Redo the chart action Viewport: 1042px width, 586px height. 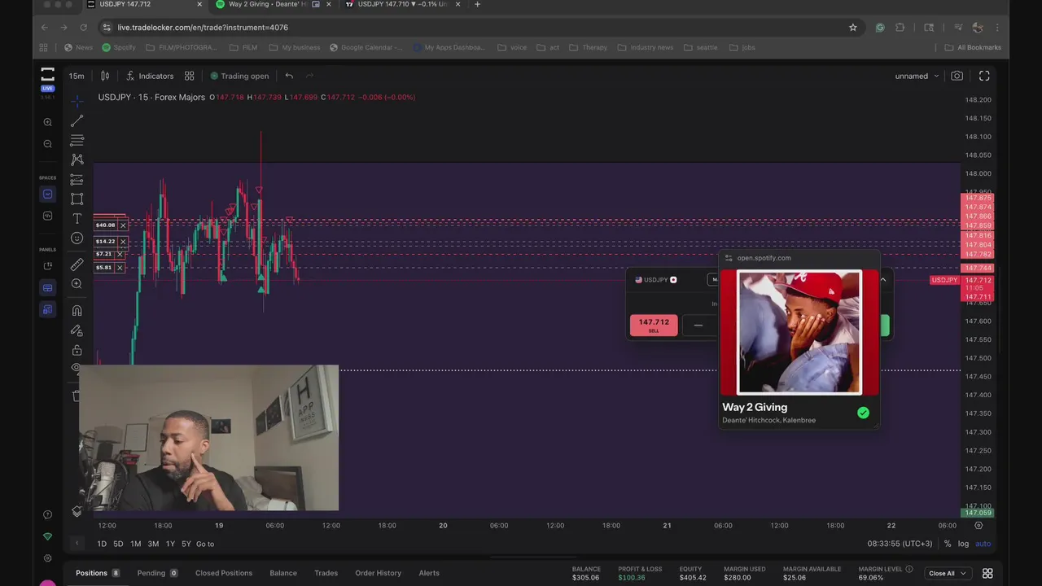309,76
